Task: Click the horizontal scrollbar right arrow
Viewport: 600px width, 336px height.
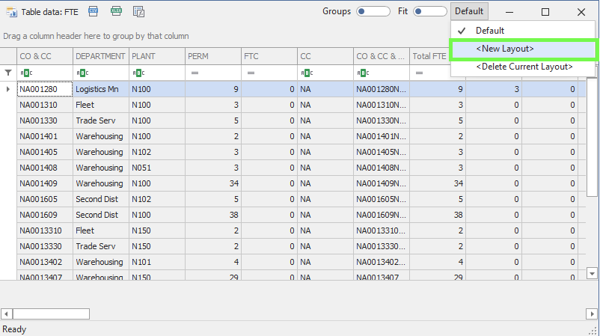Action: 592,314
